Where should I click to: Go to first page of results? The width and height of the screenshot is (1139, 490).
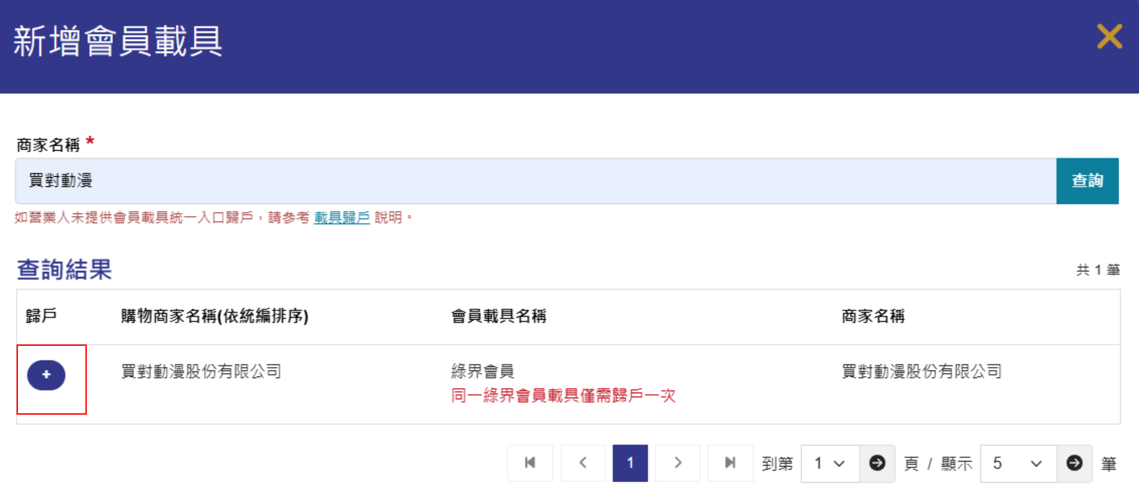(x=530, y=463)
